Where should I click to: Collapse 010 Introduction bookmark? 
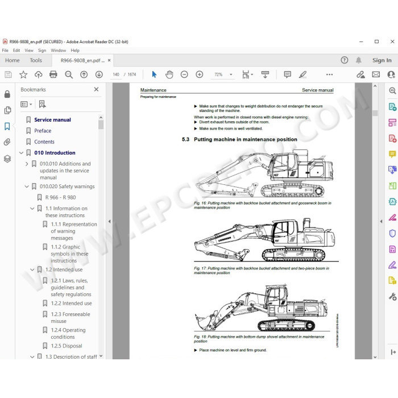click(22, 153)
